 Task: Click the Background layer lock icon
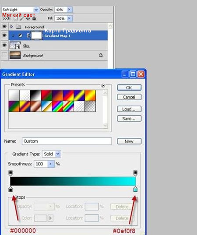(101, 55)
